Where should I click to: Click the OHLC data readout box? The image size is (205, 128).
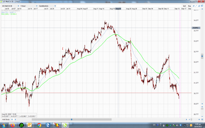pyautogui.click(x=19, y=115)
